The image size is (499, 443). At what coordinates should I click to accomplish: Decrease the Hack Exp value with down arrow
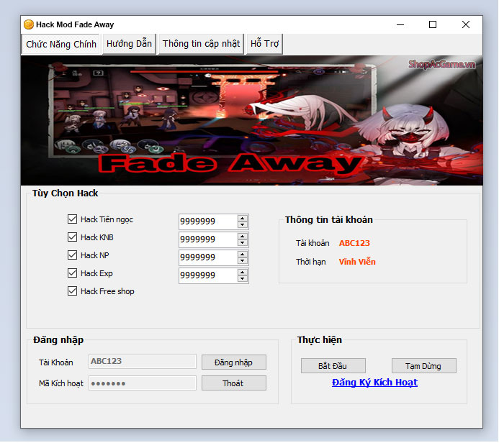243,279
